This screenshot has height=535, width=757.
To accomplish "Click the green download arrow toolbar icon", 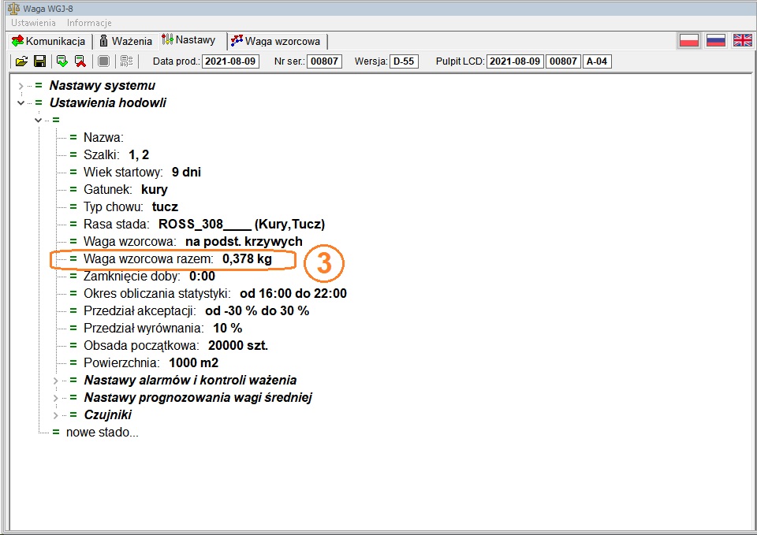I will [62, 61].
